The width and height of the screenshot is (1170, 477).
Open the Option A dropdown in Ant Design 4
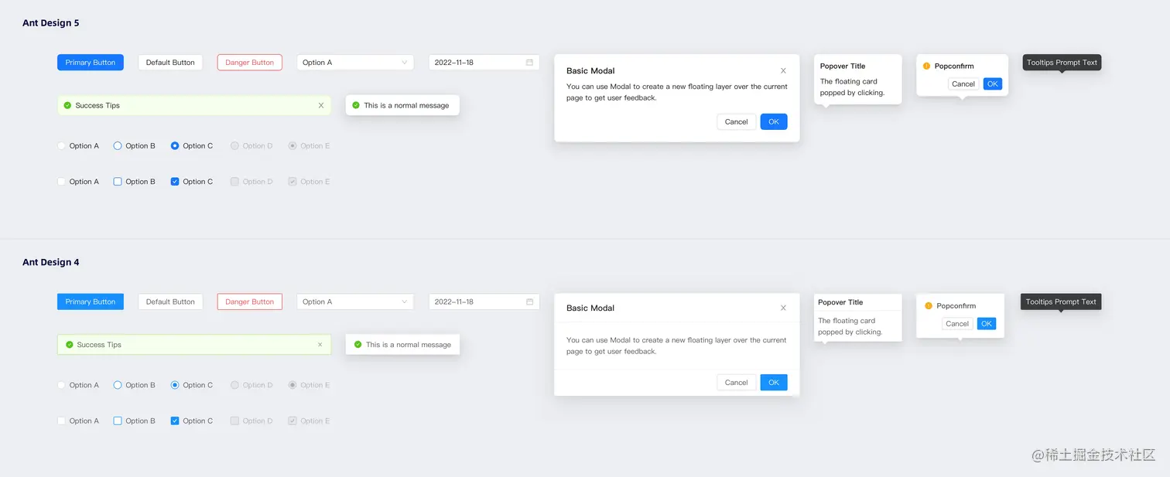(x=355, y=302)
